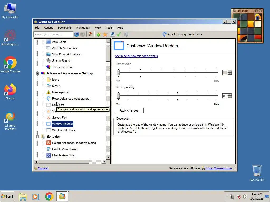Open the Icons tweak

pos(56,80)
